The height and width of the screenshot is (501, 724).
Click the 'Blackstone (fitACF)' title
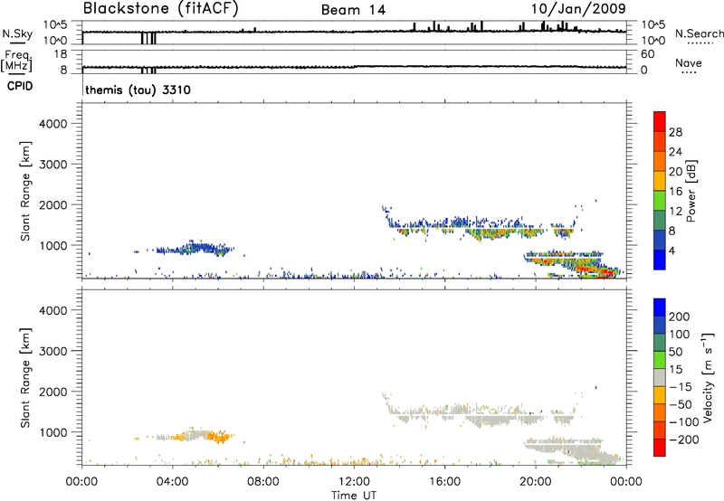(160, 9)
